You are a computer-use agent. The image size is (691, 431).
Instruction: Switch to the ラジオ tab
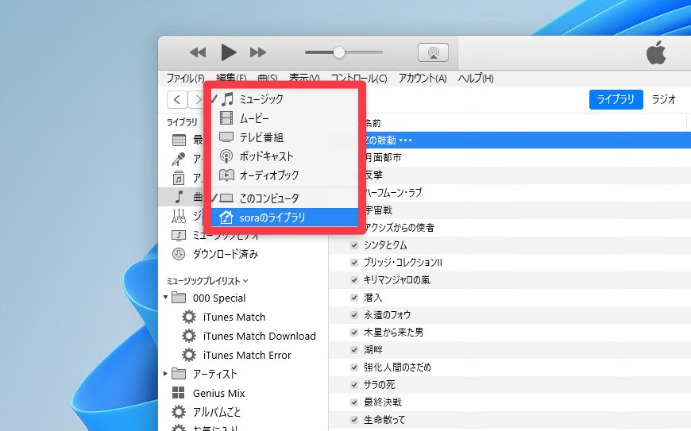coord(663,99)
